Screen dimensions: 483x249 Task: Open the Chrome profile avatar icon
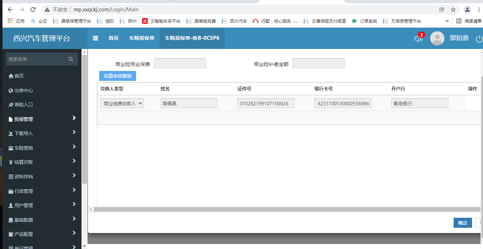467,10
